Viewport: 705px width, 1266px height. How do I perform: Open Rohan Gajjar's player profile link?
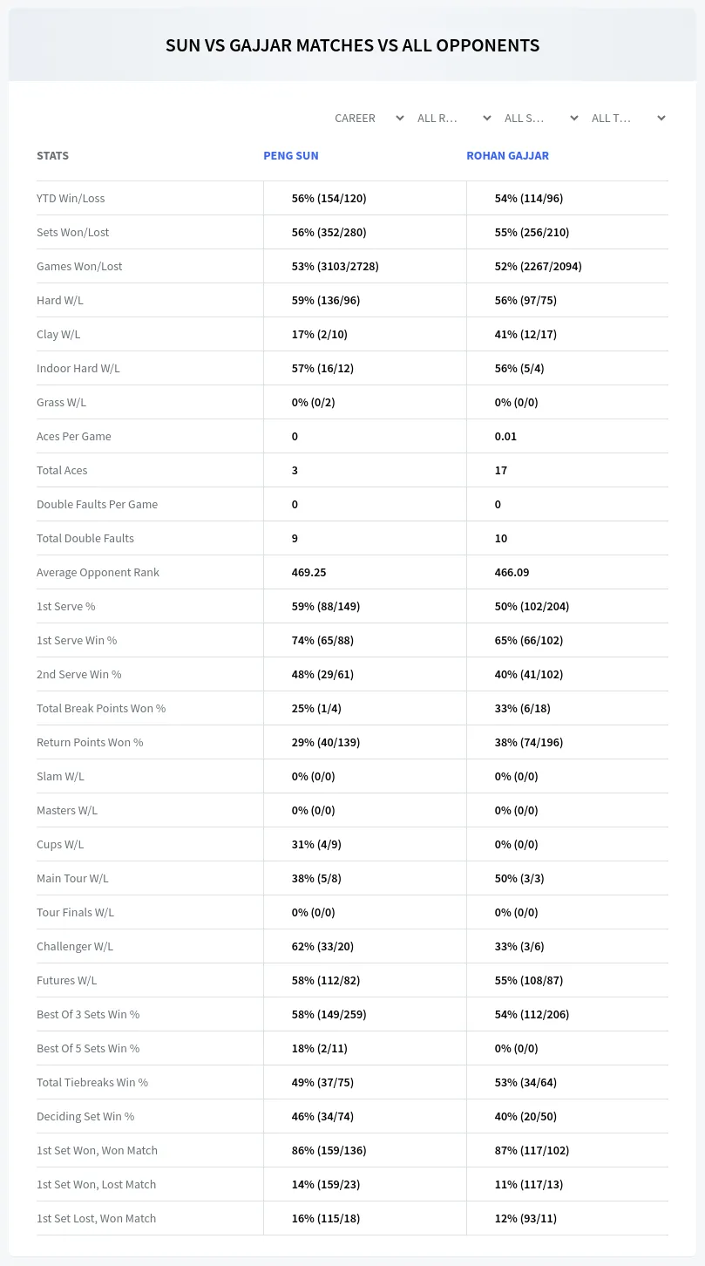tap(507, 155)
